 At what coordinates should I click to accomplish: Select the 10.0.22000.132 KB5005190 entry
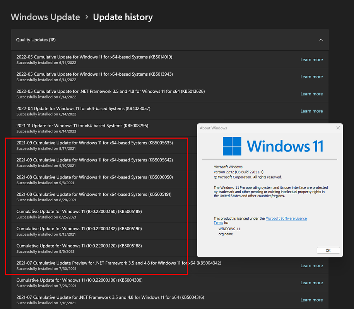(104, 231)
